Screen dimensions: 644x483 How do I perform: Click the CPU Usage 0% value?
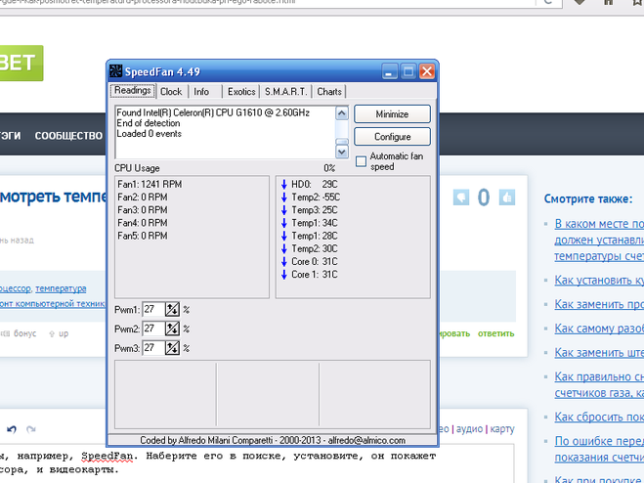329,168
